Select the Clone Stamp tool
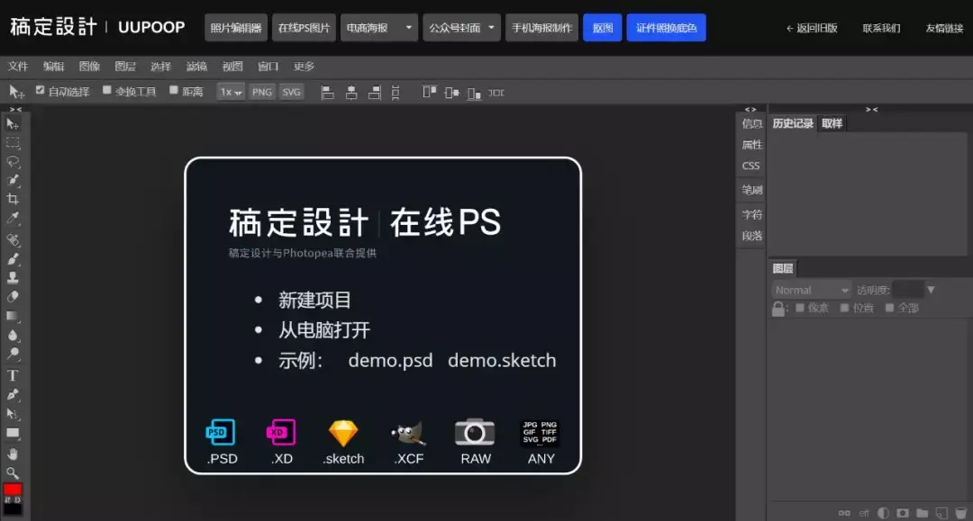Viewport: 973px width, 521px height. 13,277
